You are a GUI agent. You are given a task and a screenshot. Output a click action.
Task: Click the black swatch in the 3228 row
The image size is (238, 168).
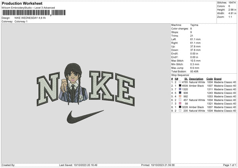(x=180, y=107)
